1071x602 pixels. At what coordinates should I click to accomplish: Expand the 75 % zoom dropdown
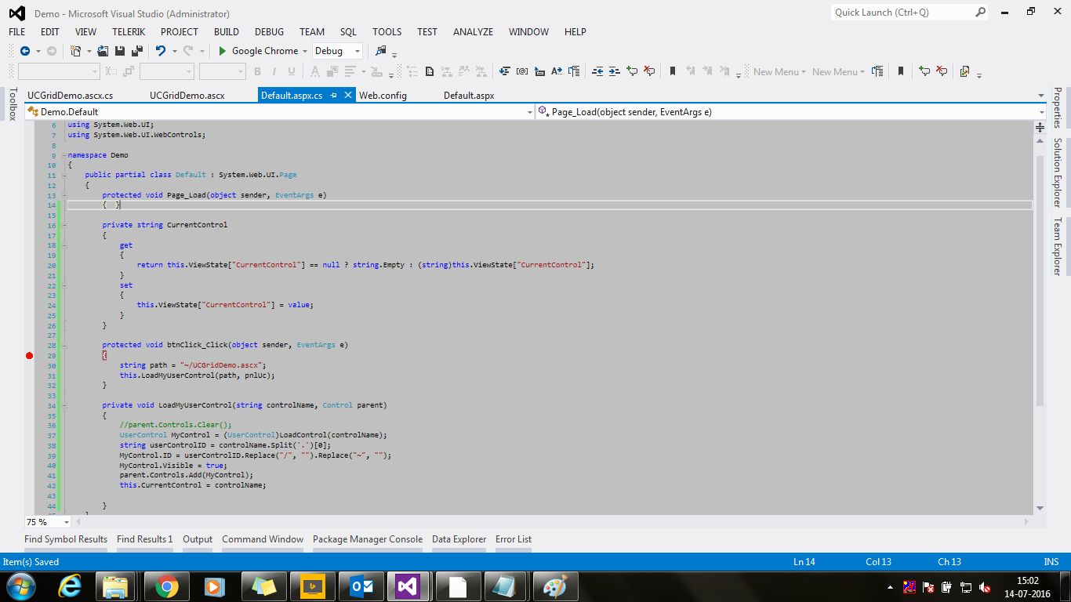[66, 522]
